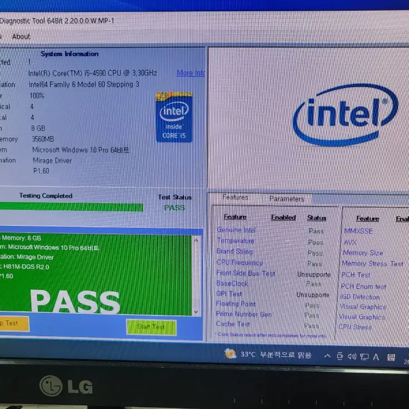Screen dimensions: 409x409
Task: Click the big white PASS result banner
Action: pyautogui.click(x=75, y=301)
